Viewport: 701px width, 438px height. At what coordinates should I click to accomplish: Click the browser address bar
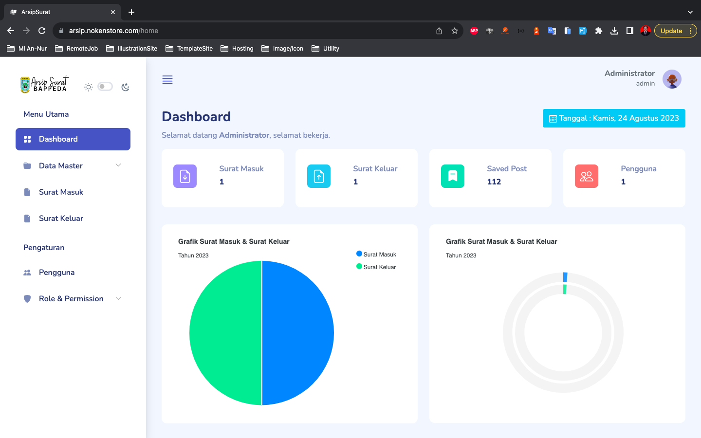pyautogui.click(x=243, y=31)
